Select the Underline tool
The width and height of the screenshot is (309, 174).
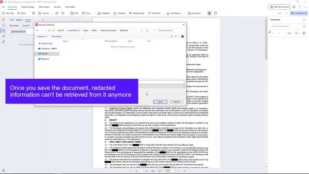119,13
